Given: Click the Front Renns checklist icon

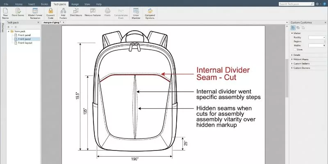Looking at the screenshot, I should click(18, 11).
